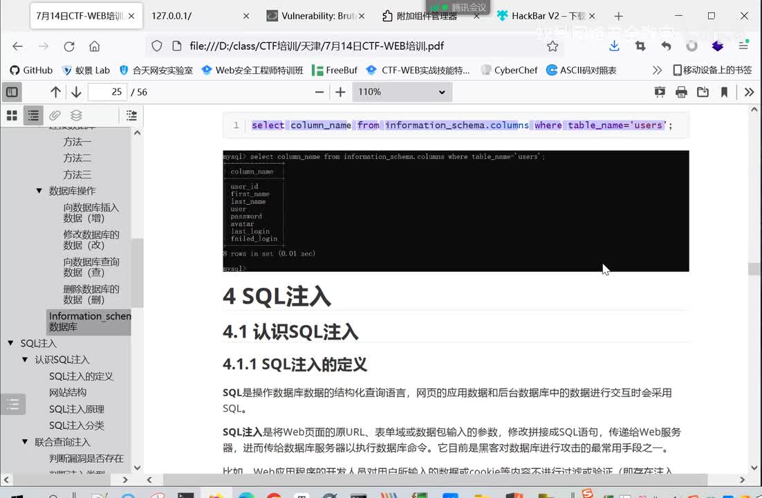Screen dimensions: 762x498
Task: Open the CyberChef bookmark
Action: tap(510, 70)
